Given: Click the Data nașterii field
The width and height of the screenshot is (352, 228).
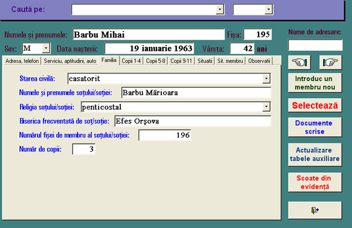Looking at the screenshot, I should (x=149, y=49).
